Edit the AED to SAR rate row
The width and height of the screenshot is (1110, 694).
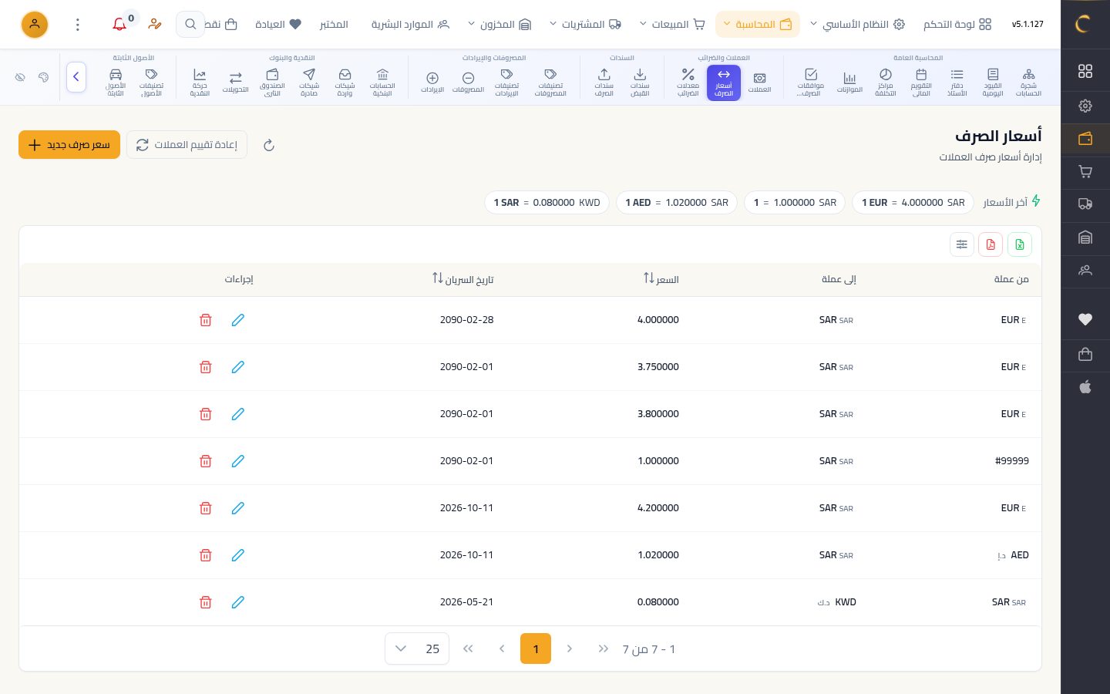[237, 555]
